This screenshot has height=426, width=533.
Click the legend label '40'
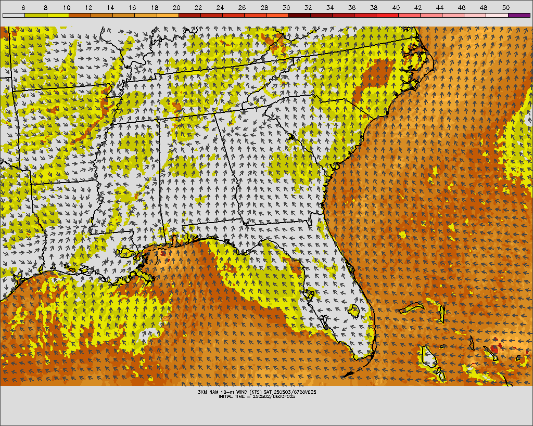click(x=396, y=7)
